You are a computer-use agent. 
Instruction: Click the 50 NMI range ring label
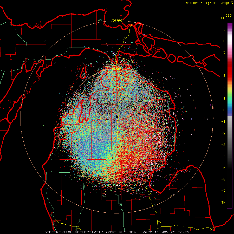[117, 69]
